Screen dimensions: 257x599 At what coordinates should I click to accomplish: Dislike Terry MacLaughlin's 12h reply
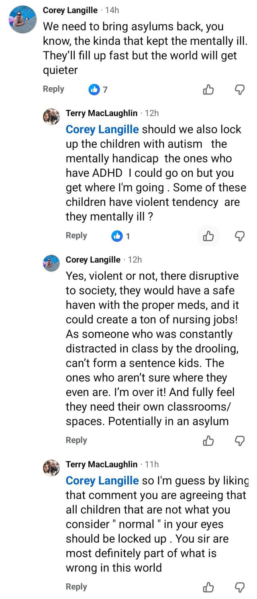[239, 236]
